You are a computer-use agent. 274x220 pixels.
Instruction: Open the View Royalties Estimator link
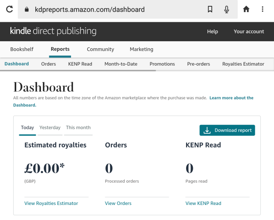coord(51,203)
